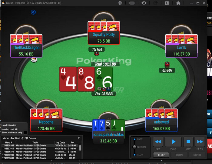Click the blue share icon

tap(33, 12)
